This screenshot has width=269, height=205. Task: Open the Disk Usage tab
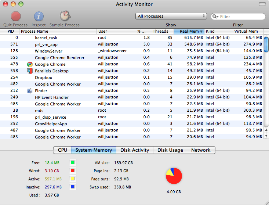pos(170,150)
